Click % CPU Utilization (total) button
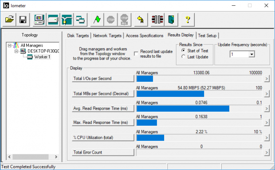 [103, 138]
